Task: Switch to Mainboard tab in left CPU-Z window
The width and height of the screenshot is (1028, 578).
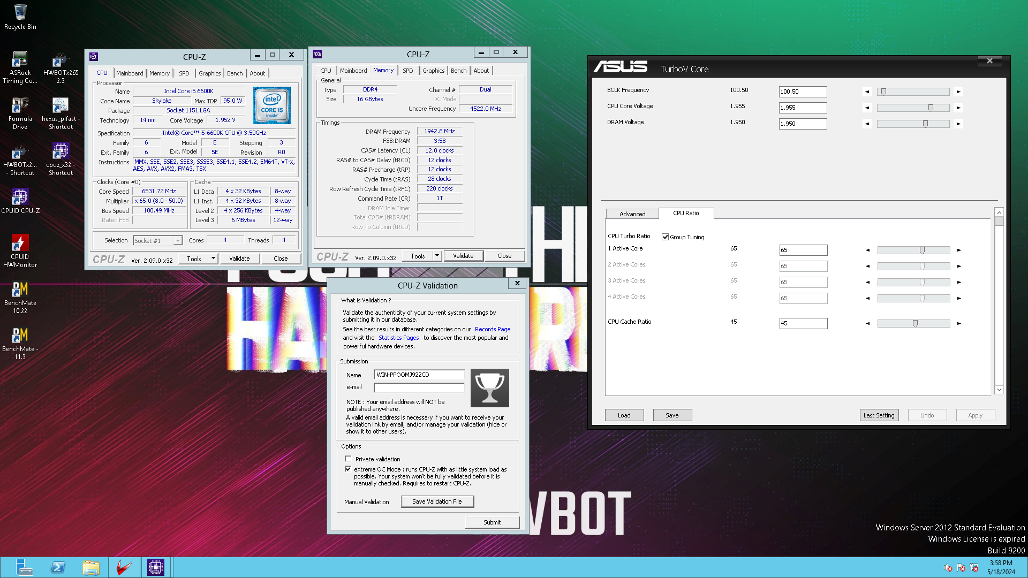Action: coord(130,73)
